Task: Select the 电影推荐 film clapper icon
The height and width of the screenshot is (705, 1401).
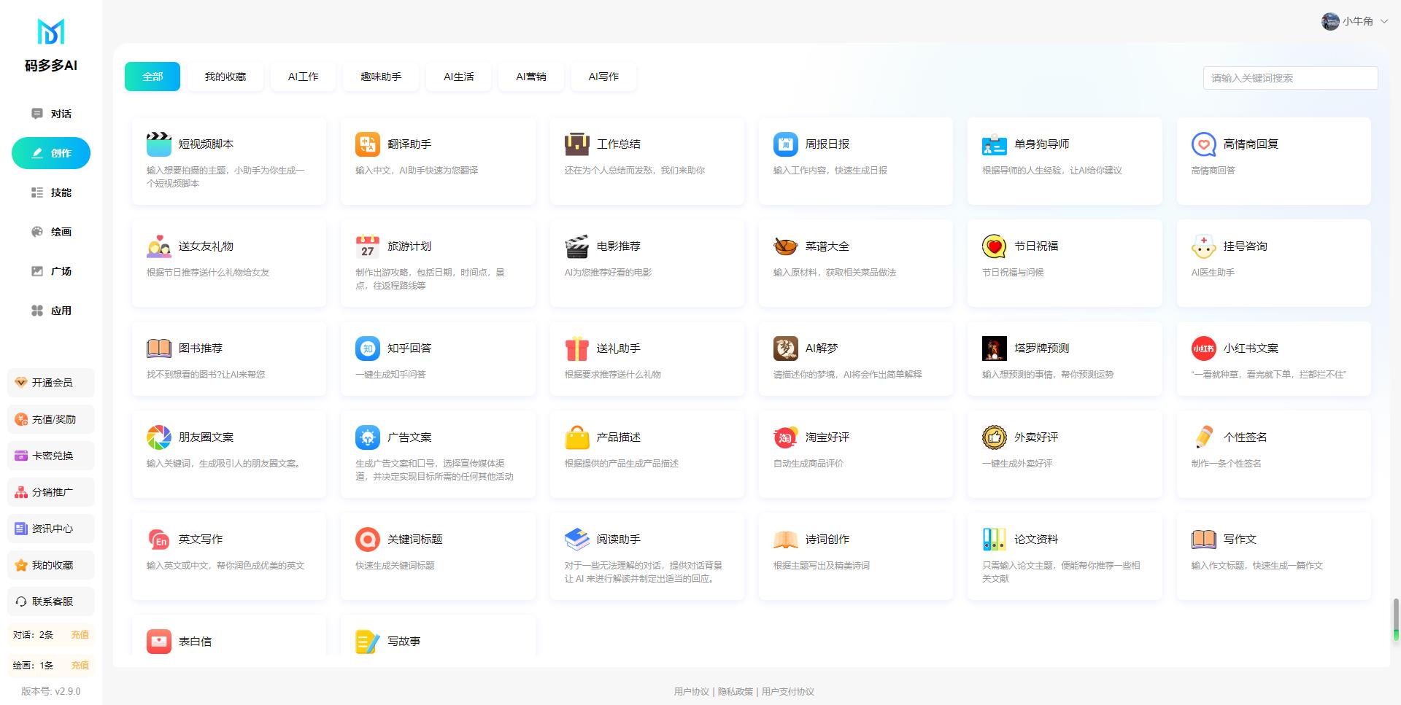Action: [576, 246]
